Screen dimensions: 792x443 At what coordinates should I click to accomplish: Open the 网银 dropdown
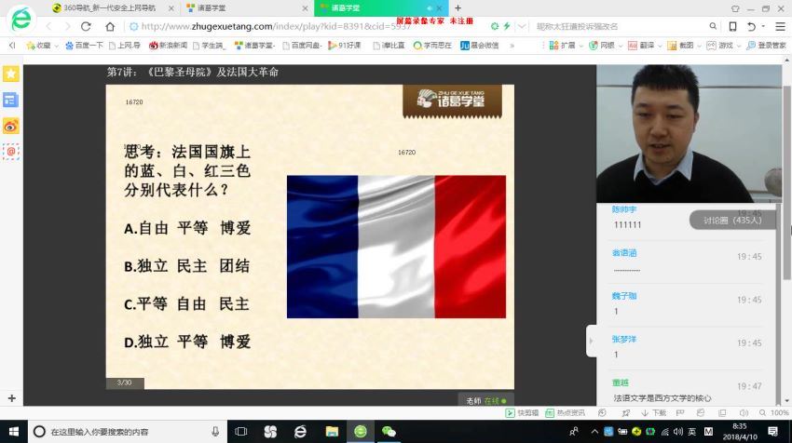[x=606, y=46]
